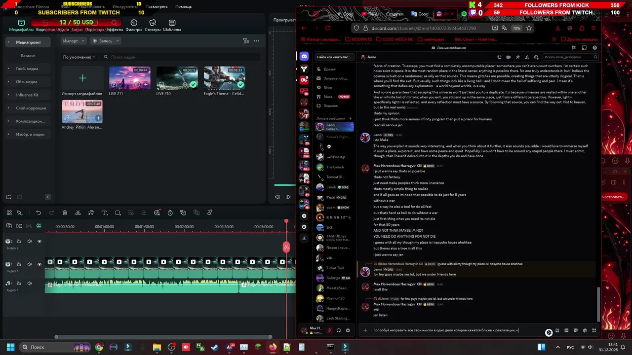Select the Text tool in timeline toolbar
The width and height of the screenshot is (632, 355).
(104, 213)
